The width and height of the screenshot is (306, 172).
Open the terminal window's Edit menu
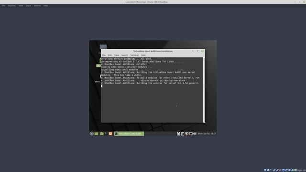click(x=110, y=55)
